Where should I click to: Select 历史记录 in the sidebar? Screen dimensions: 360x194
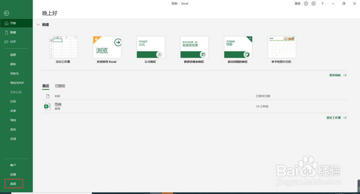tap(16, 92)
